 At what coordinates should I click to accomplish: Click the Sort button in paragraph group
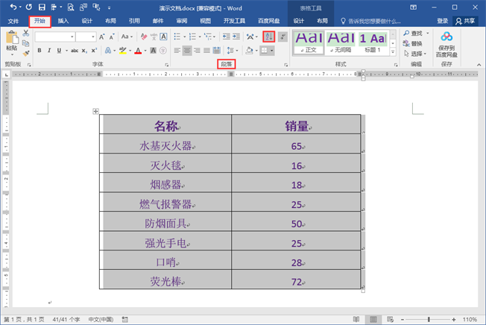pos(269,37)
